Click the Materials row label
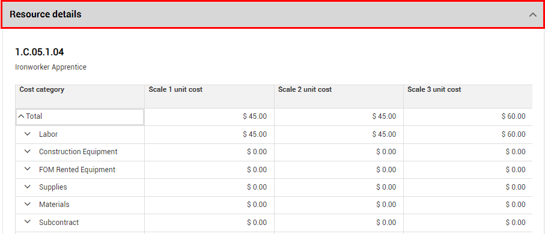The width and height of the screenshot is (545, 234). click(54, 205)
